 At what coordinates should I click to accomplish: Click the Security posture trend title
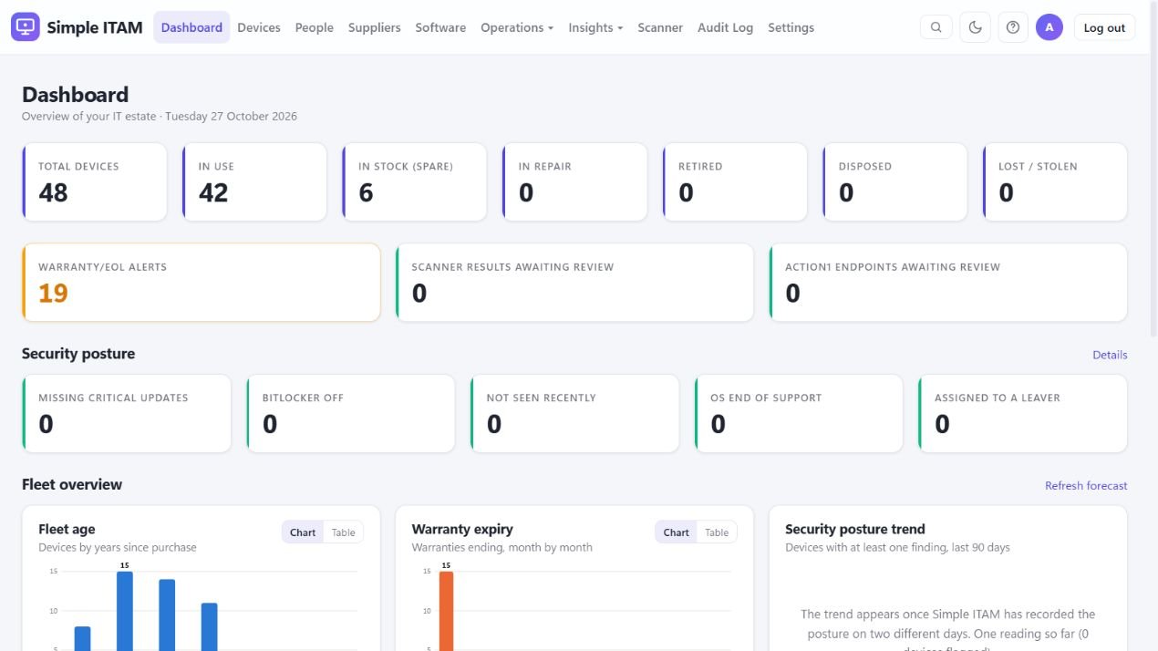coord(854,529)
